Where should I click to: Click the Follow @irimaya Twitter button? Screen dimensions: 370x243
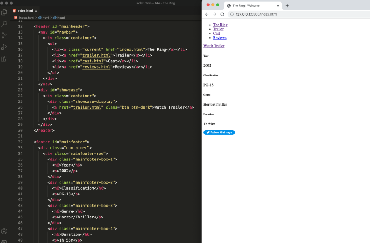point(219,132)
